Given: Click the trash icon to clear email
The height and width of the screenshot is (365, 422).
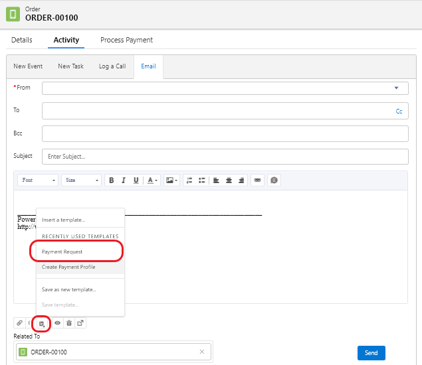Looking at the screenshot, I should [x=68, y=323].
